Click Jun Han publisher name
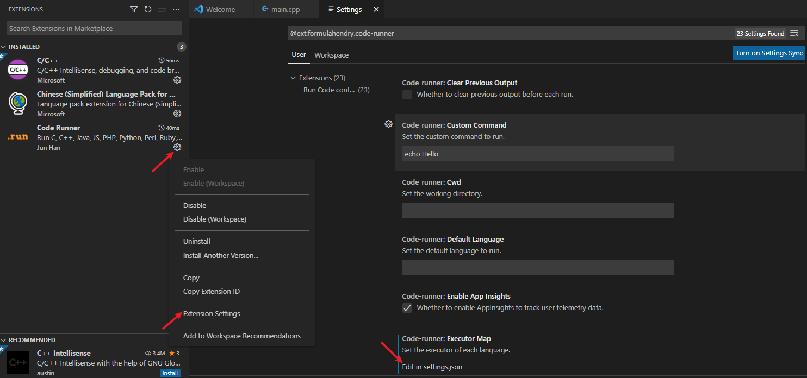This screenshot has width=807, height=378. click(49, 148)
